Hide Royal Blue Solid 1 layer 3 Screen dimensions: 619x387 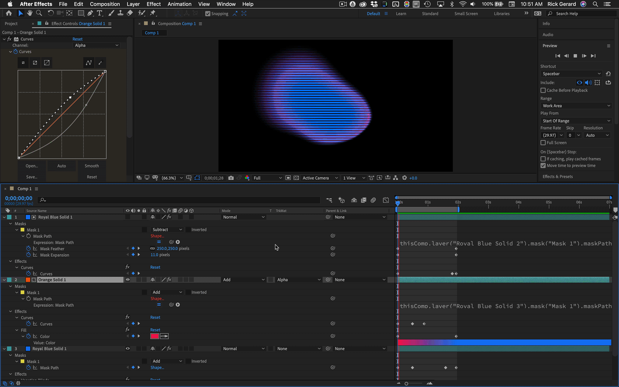(128, 349)
